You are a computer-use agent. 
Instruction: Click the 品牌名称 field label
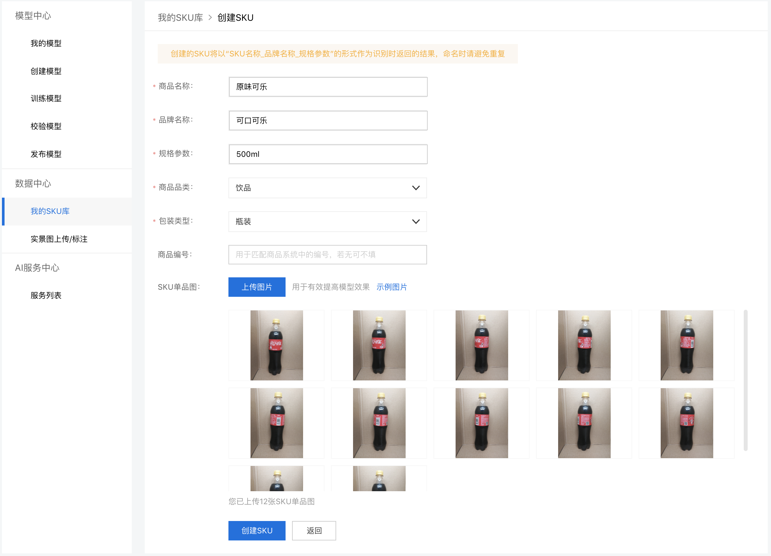pyautogui.click(x=176, y=120)
